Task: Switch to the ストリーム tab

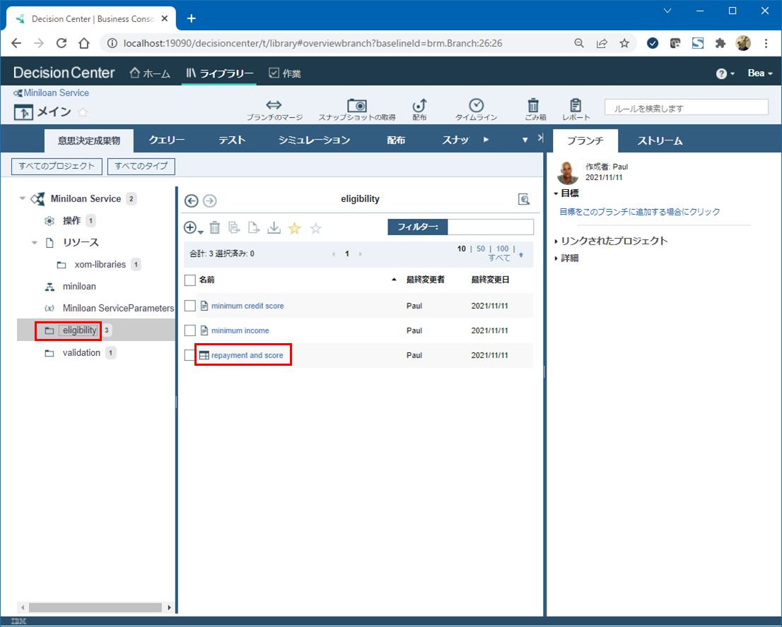Action: click(x=660, y=141)
